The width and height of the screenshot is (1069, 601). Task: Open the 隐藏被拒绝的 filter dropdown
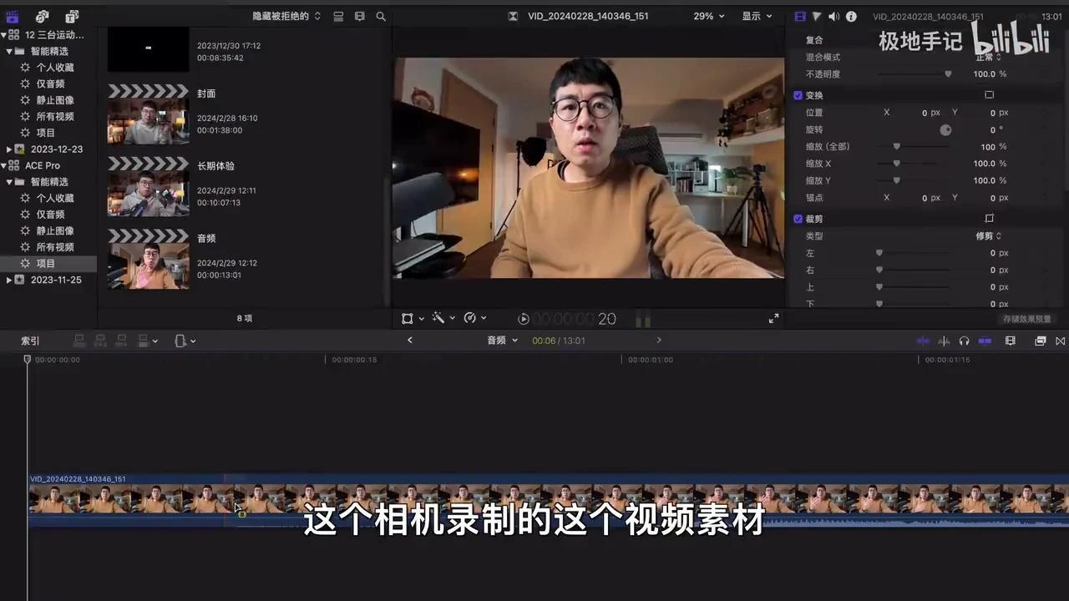click(286, 16)
